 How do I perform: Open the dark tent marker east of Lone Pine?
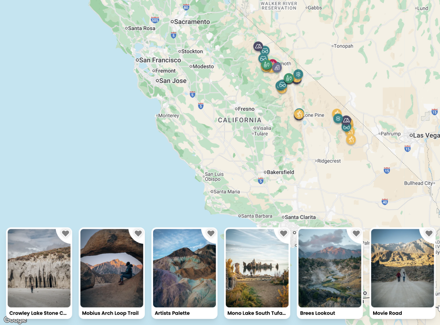[x=346, y=120]
